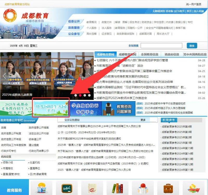Open 信息公开 navigation section
This screenshot has width=208, height=195.
click(x=74, y=21)
